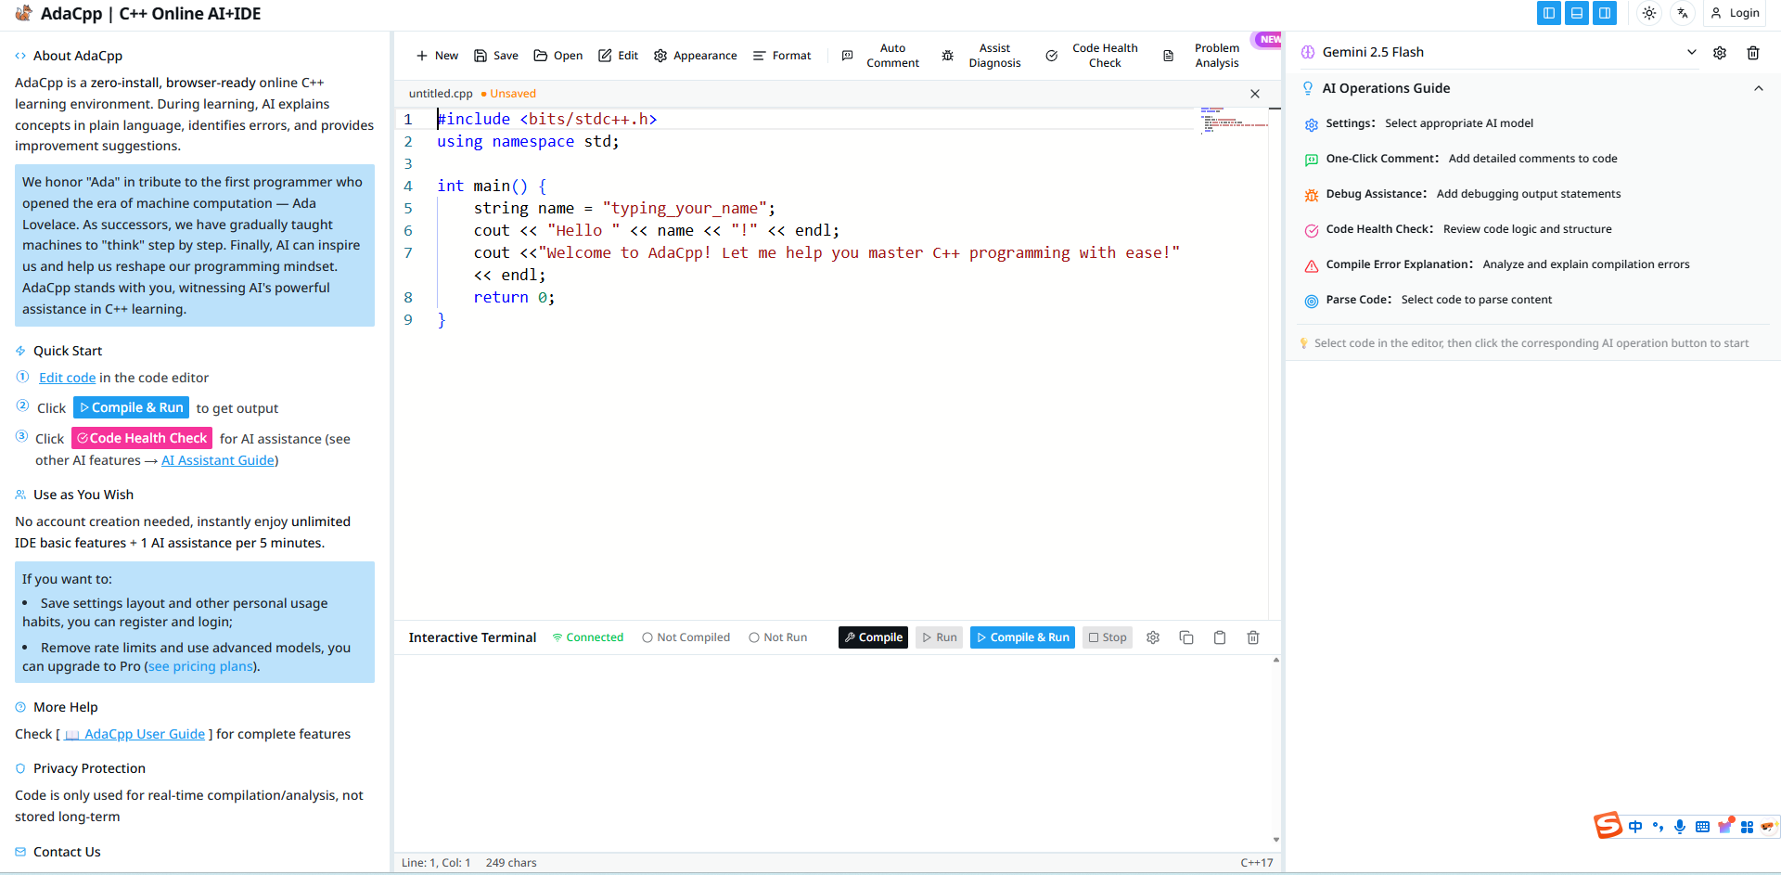
Task: Open the AdaCpp User Guide link
Action: [135, 733]
